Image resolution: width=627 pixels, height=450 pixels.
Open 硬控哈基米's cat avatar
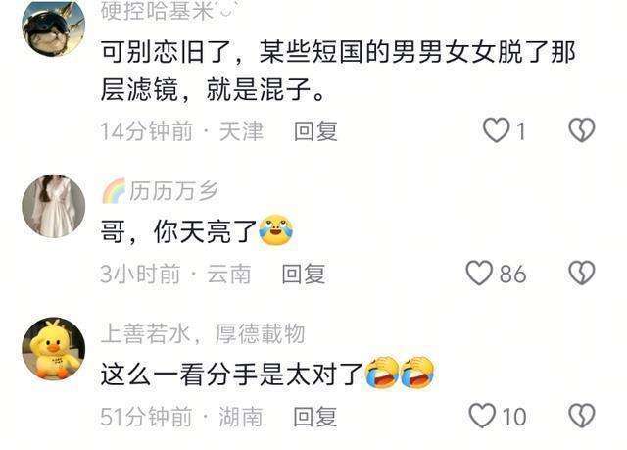(x=54, y=28)
